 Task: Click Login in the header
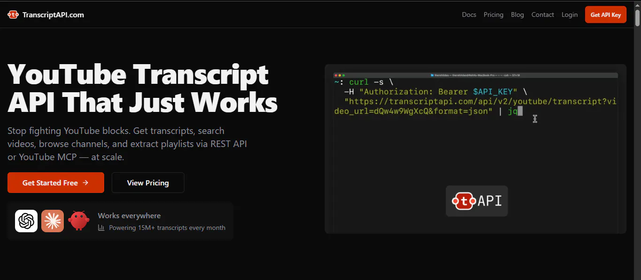pyautogui.click(x=569, y=15)
